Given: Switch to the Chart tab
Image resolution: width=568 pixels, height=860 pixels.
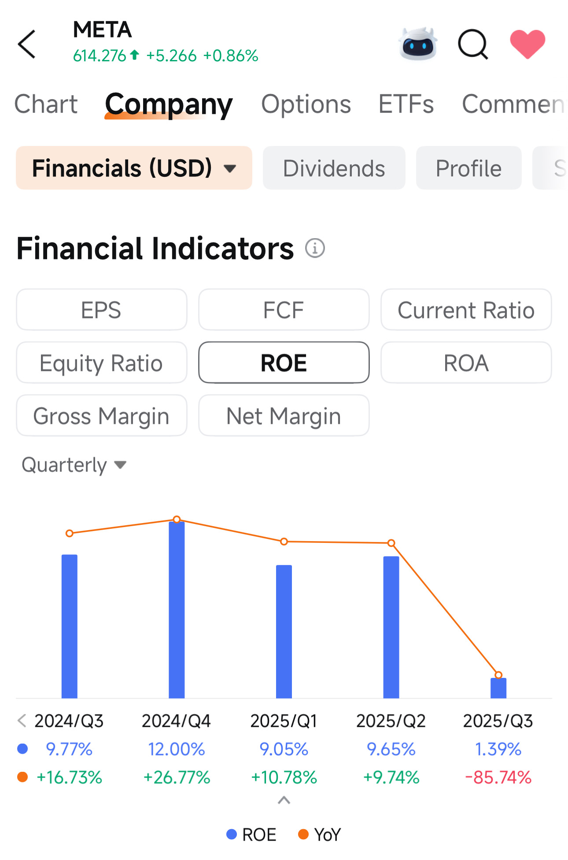Looking at the screenshot, I should click(x=46, y=104).
